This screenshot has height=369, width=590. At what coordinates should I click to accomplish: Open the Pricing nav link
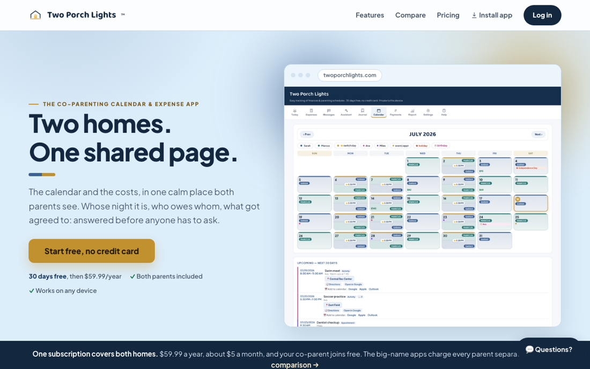pos(448,15)
